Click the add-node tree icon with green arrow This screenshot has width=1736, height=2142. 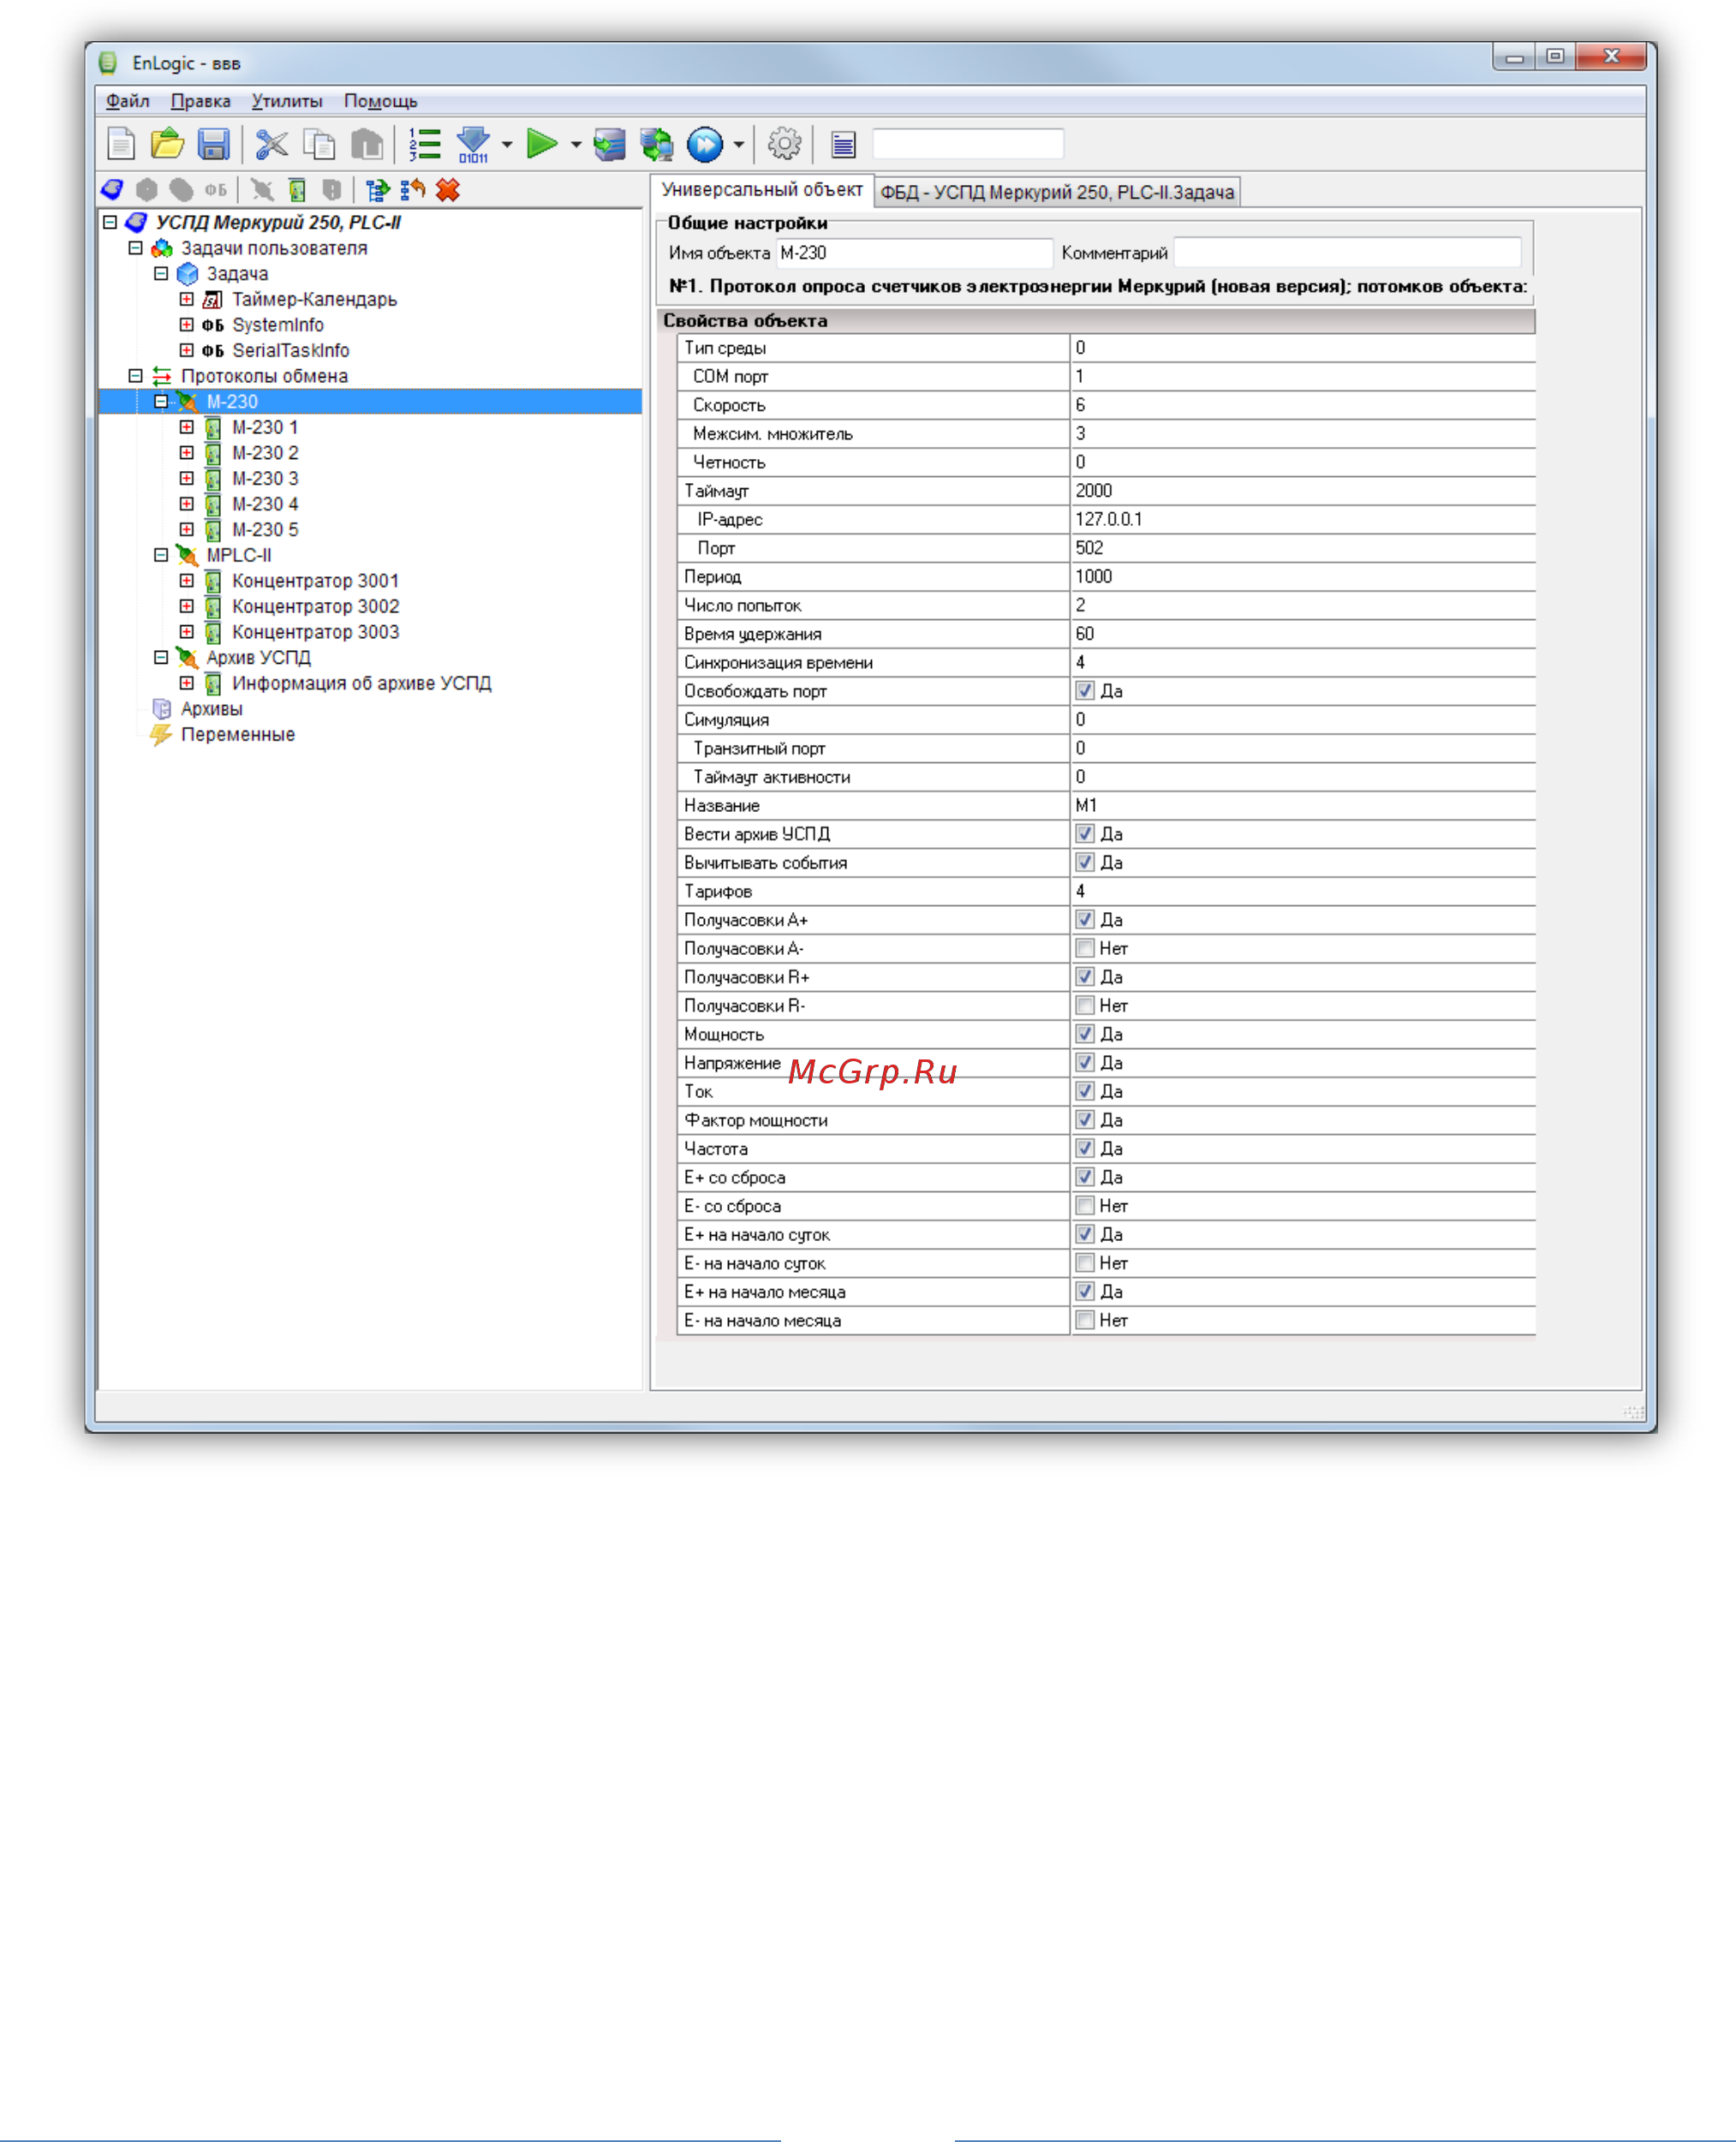pos(377,189)
